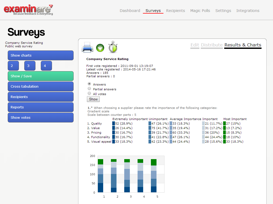Select the Partial answers radio button

pyautogui.click(x=89, y=89)
